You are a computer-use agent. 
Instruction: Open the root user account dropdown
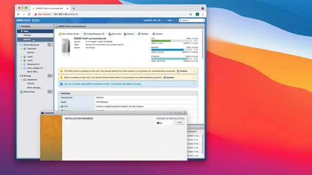tap(153, 20)
